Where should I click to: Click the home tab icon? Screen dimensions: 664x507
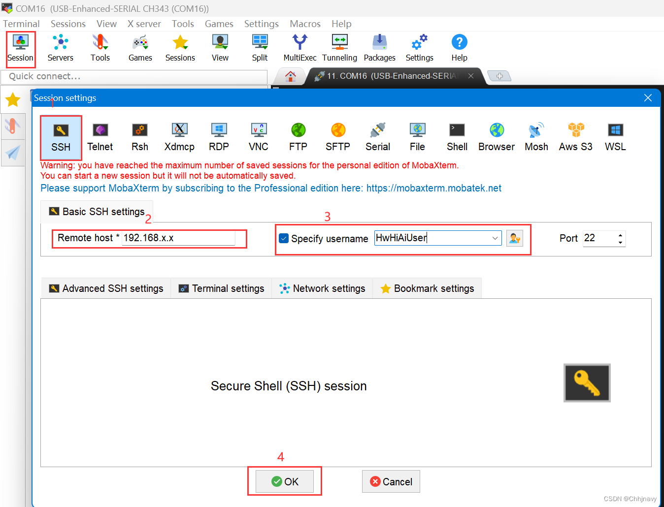click(291, 76)
